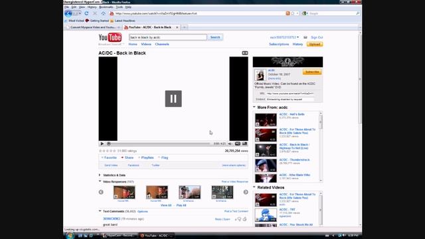Screen dimensions: 425x239
Task: Click the YouTube Search button
Action: click(x=215, y=37)
